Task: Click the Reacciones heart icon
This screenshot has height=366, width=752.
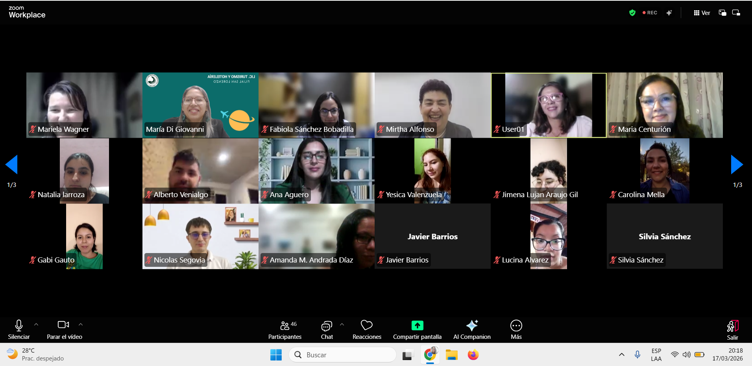Action: coord(366,325)
